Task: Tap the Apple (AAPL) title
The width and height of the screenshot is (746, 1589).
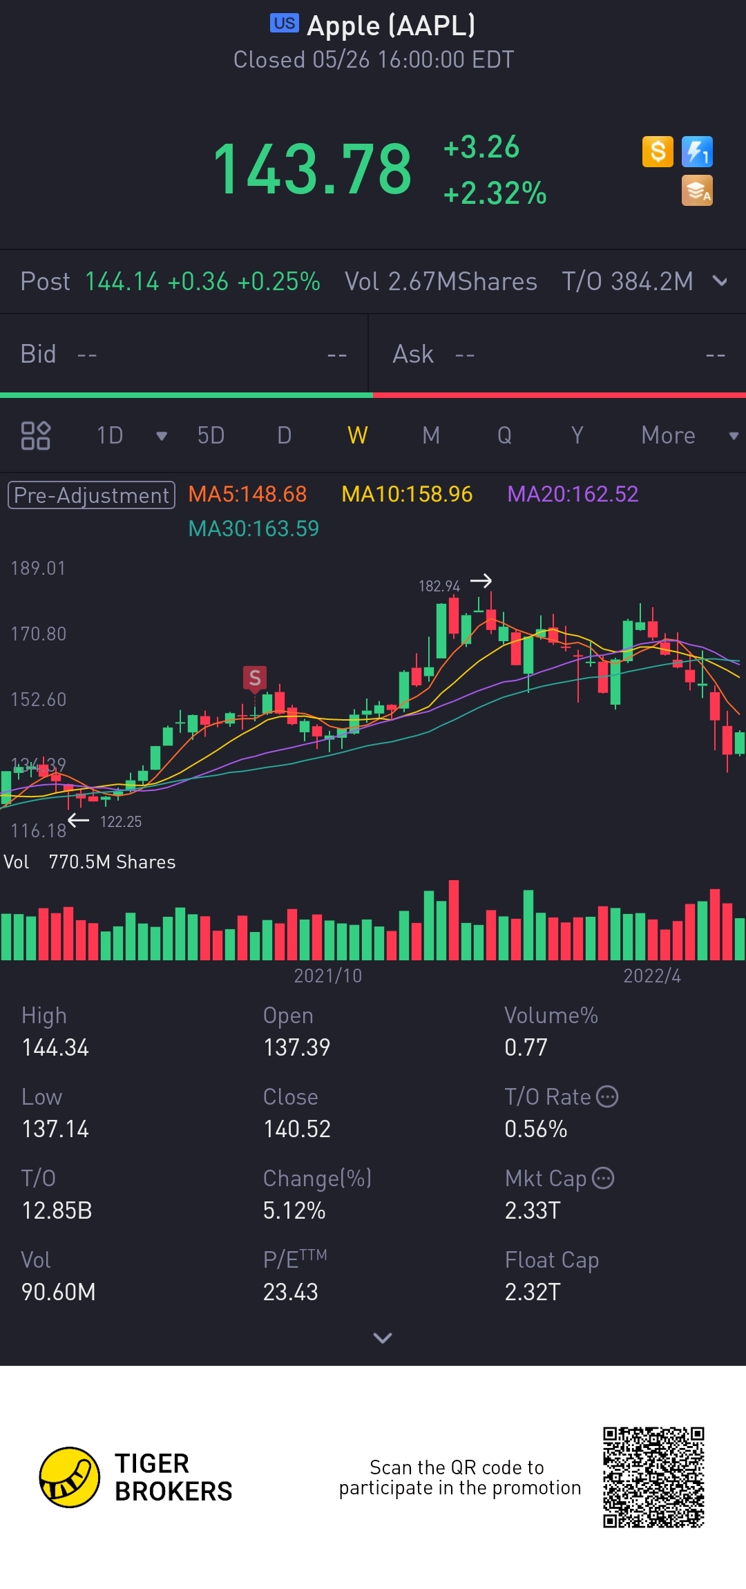Action: click(391, 26)
